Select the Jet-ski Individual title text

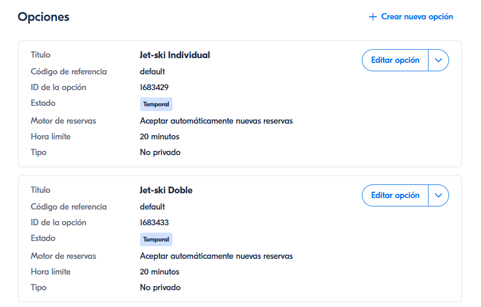coord(175,55)
